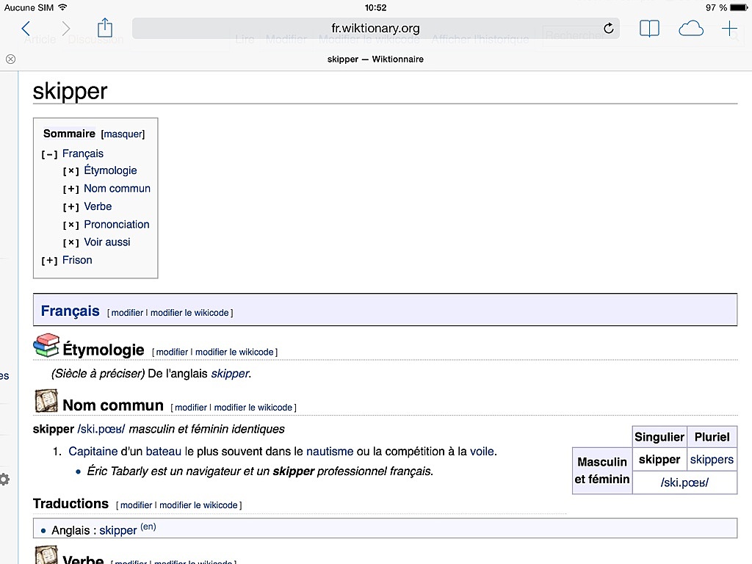Click the Masculin et féminin row header

click(x=602, y=471)
